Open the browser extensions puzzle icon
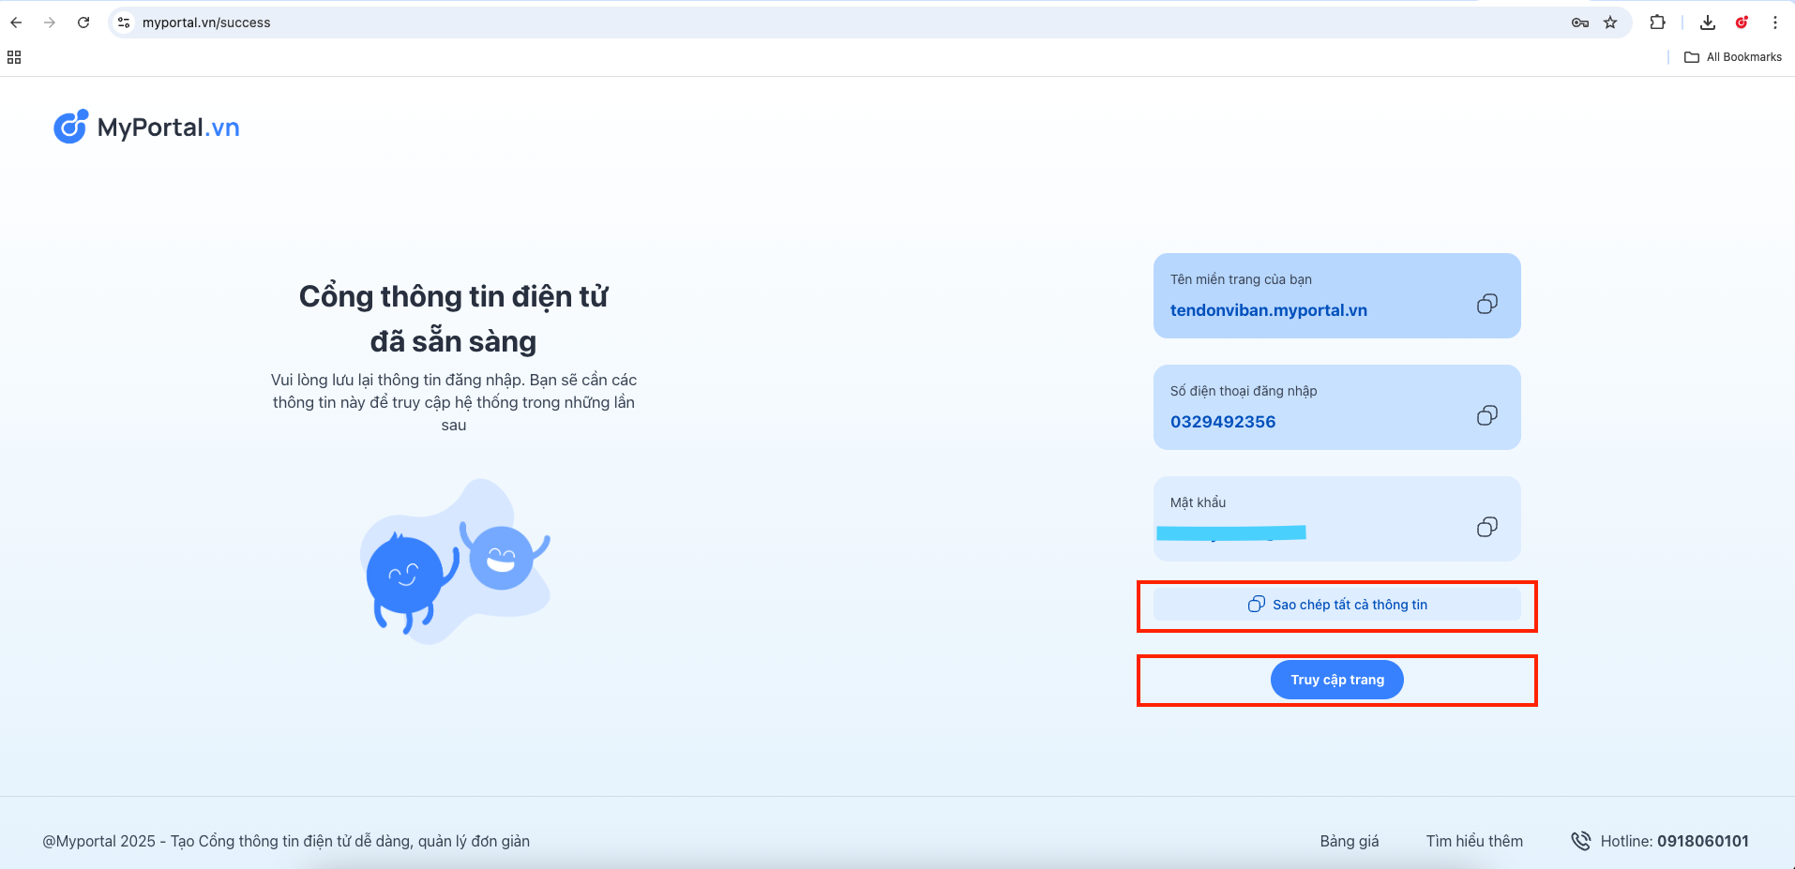The height and width of the screenshot is (869, 1795). pyautogui.click(x=1657, y=22)
